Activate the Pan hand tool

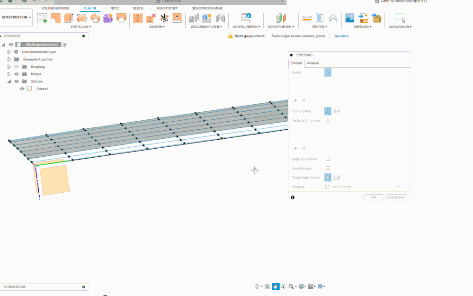coord(276,287)
